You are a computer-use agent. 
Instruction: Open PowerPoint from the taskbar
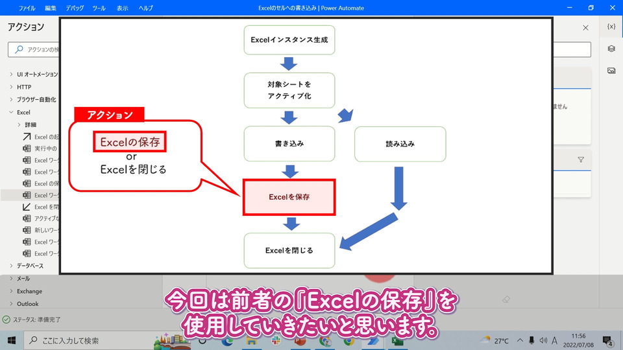(300, 342)
